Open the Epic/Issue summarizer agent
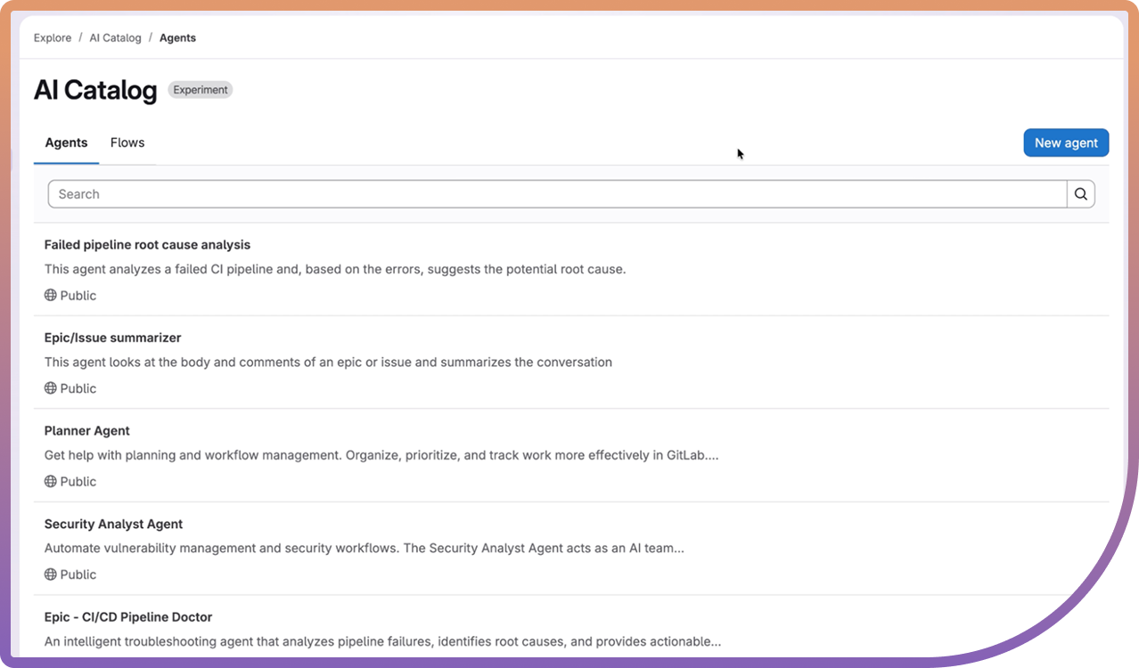 [x=112, y=338]
